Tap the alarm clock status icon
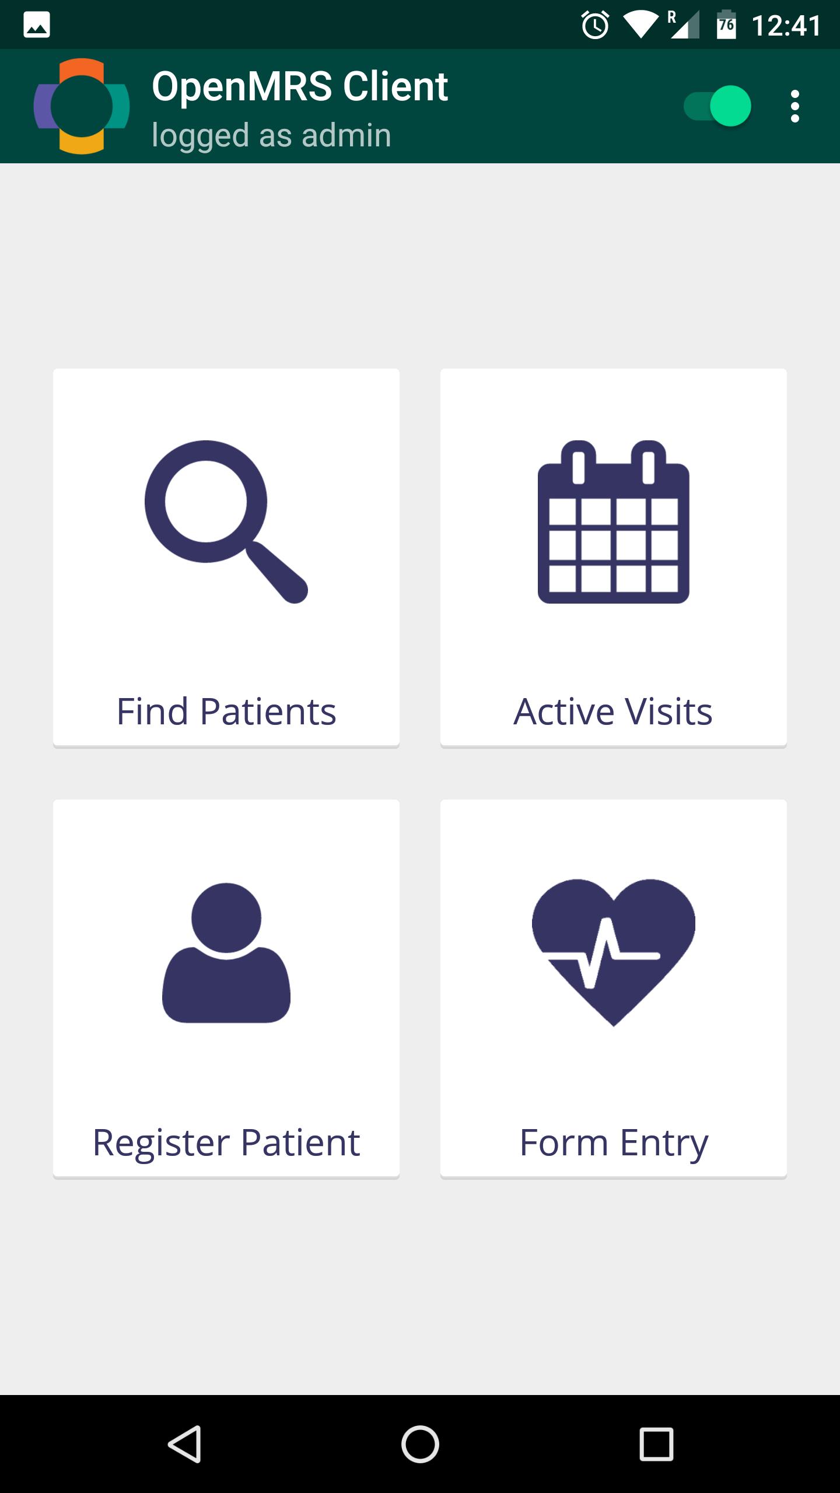 click(595, 25)
